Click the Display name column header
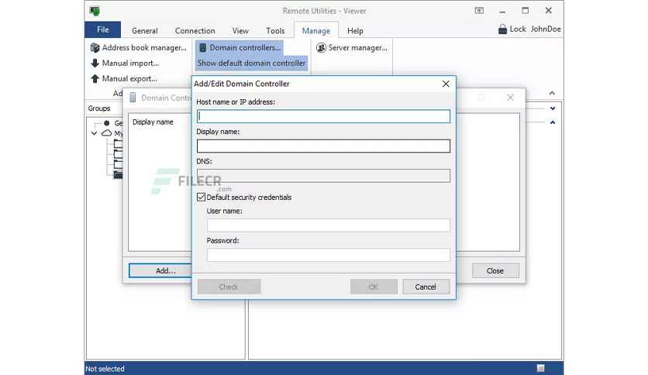Image resolution: width=648 pixels, height=375 pixels. (x=153, y=122)
